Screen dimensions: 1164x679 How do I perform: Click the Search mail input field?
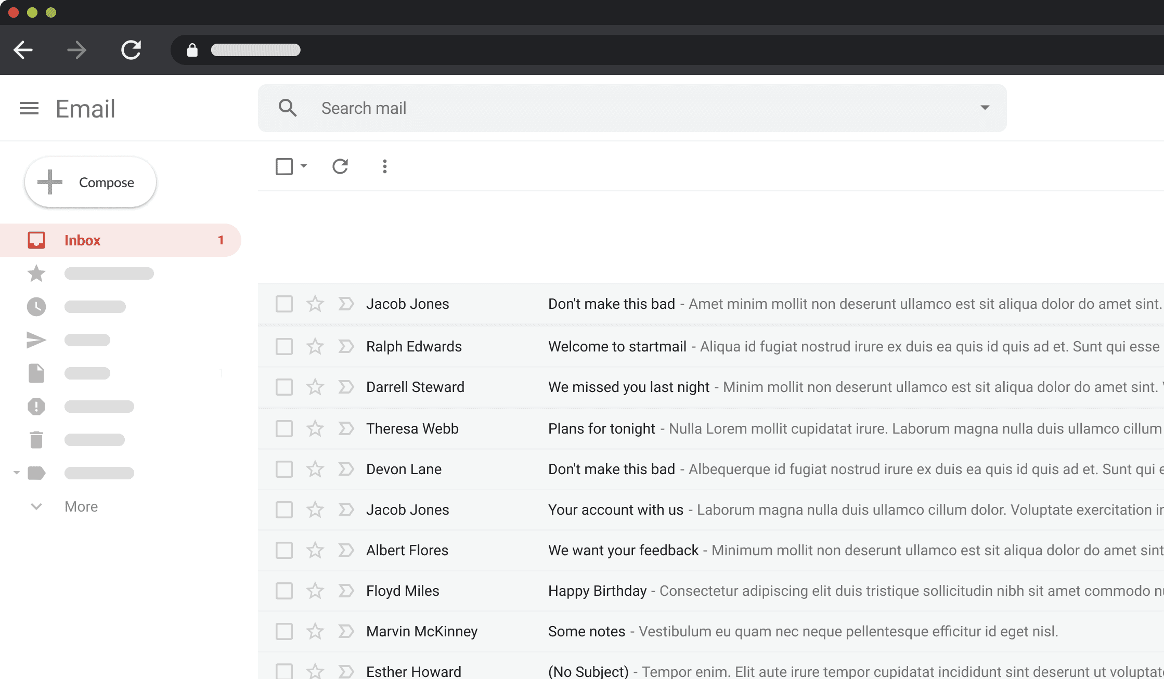pyautogui.click(x=624, y=108)
